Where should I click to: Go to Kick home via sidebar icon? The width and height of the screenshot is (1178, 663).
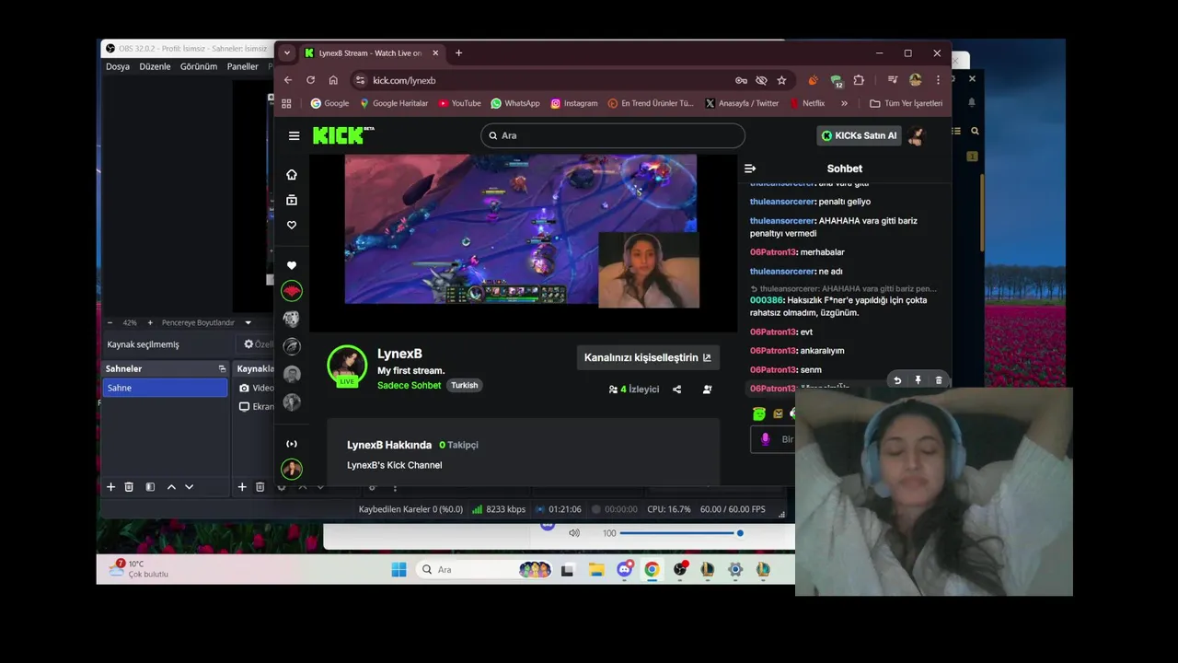(292, 174)
